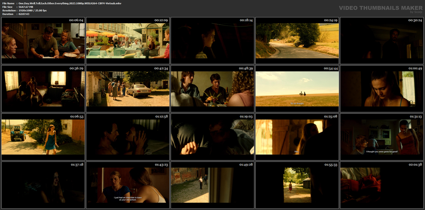The width and height of the screenshot is (425, 210).
Task: Open the 00:42:34 car scene thumbnail
Action: point(128,89)
